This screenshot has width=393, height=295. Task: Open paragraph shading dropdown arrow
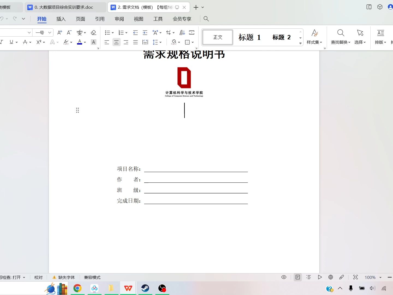pos(179,42)
